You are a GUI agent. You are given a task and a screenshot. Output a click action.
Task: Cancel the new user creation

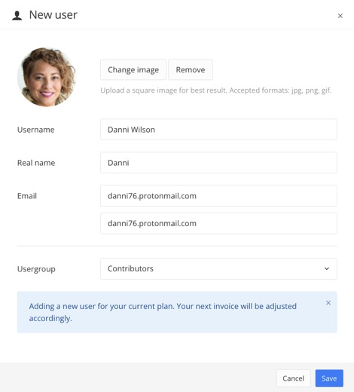(x=293, y=378)
